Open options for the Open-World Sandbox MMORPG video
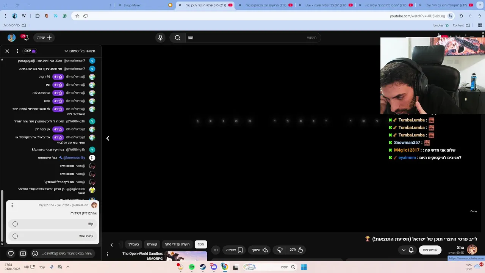 [108, 254]
